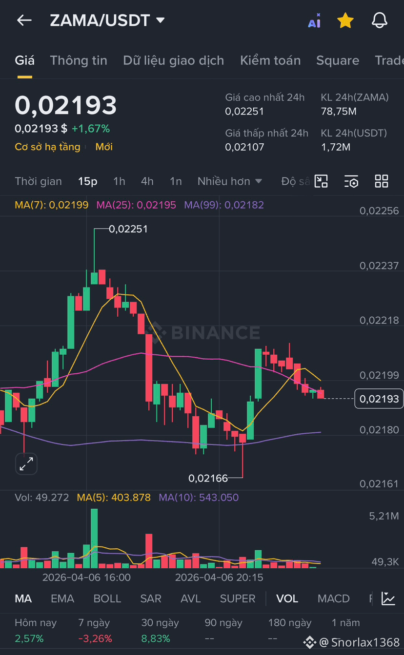This screenshot has height=655, width=404.
Task: Tap the Giá thấp nhất 24h value 0,02107
Action: [244, 147]
